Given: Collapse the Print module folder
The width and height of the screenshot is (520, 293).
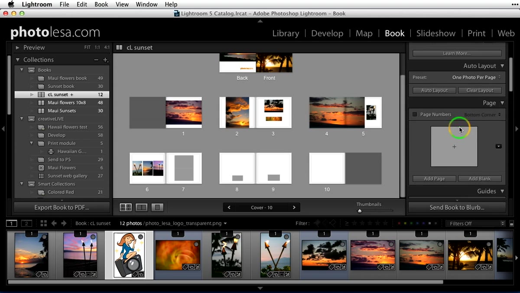Looking at the screenshot, I should 31,143.
